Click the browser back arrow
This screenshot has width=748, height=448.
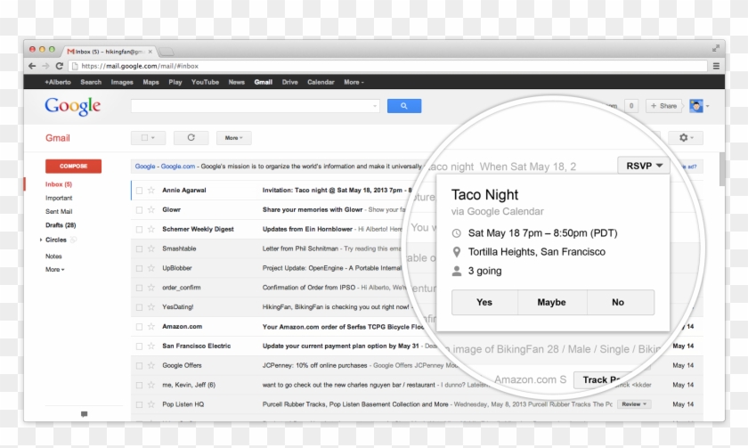[32, 66]
